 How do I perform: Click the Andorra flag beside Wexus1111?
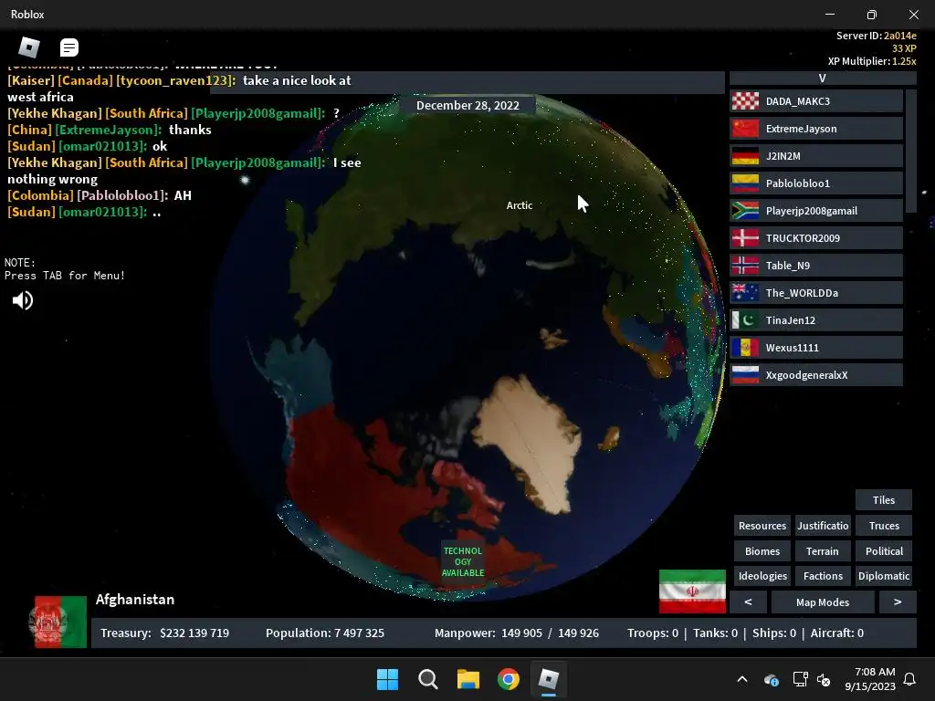click(x=745, y=348)
